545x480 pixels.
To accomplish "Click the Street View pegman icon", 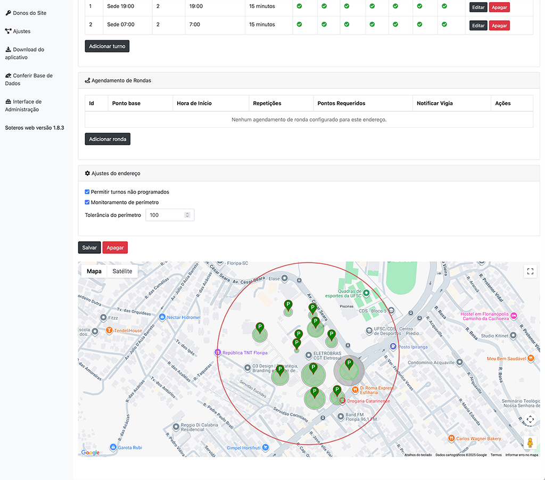I will tap(530, 442).
